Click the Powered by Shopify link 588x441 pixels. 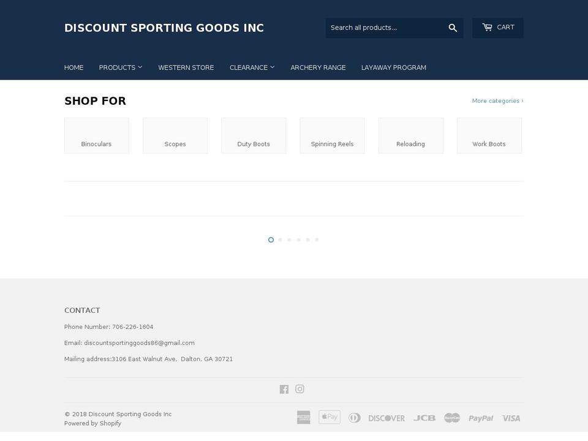[92, 423]
